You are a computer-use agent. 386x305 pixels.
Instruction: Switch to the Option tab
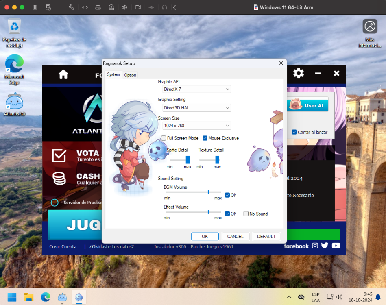pyautogui.click(x=130, y=75)
